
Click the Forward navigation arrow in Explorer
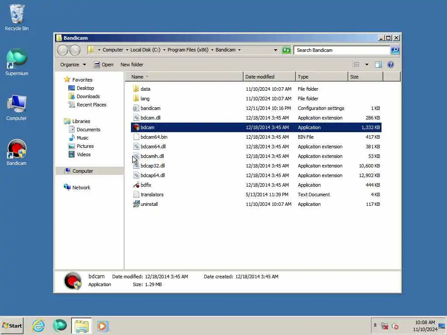point(75,51)
